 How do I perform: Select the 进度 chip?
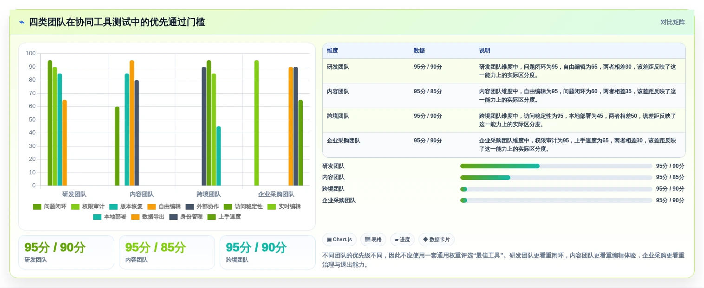(x=402, y=240)
